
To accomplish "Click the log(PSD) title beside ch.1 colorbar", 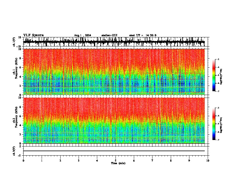I will pyautogui.click(x=221, y=77).
